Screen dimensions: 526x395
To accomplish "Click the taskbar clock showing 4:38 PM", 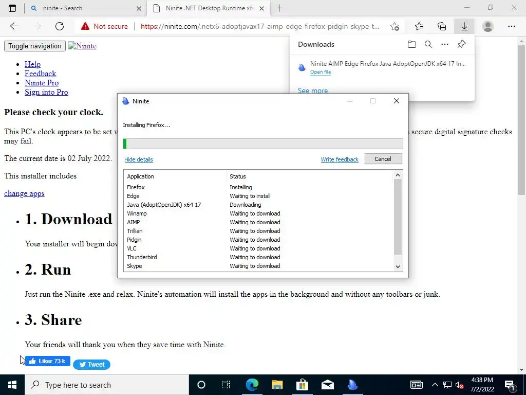I will pos(482,385).
